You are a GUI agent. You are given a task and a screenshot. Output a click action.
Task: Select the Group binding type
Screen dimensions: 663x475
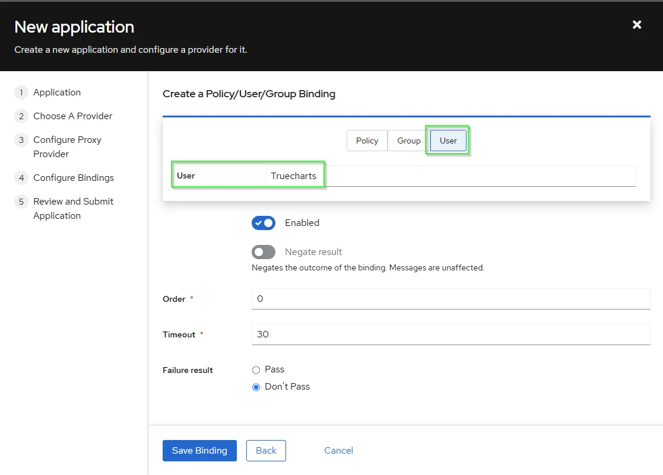(408, 141)
